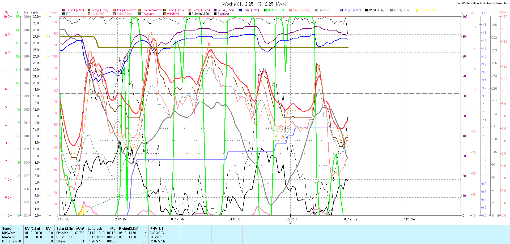Click the purple Feu.A (2,5m) legend square

[x=215, y=10]
